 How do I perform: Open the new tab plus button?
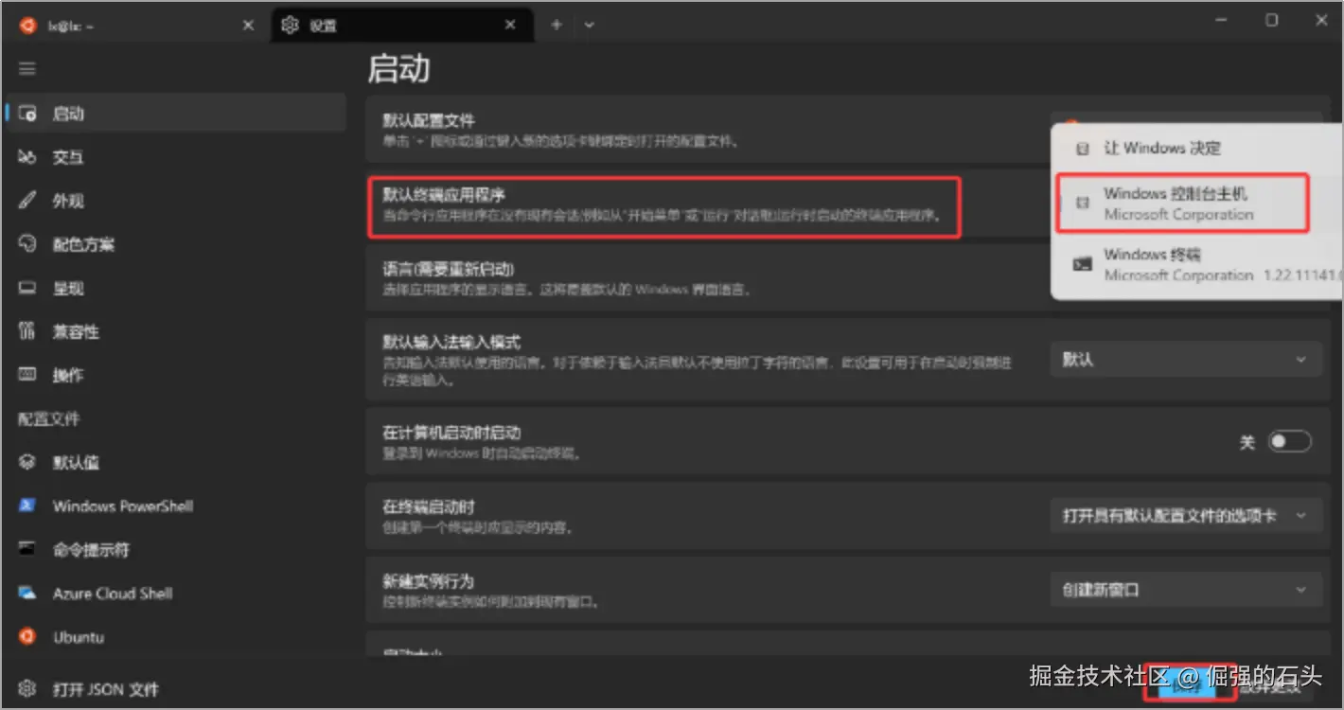click(557, 26)
